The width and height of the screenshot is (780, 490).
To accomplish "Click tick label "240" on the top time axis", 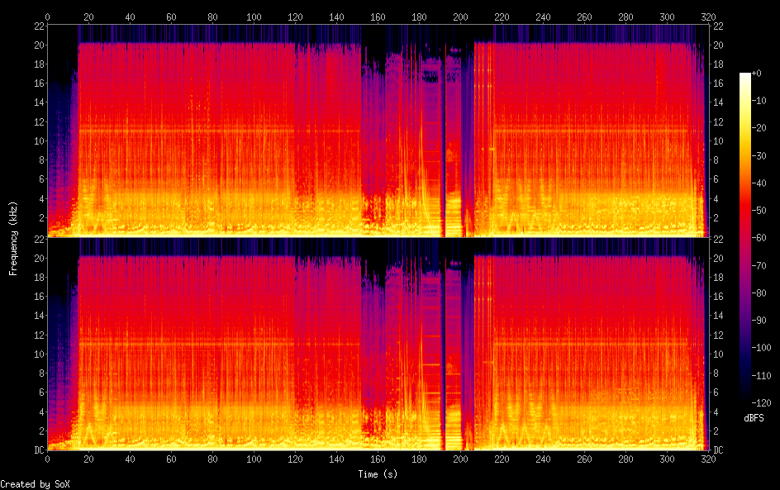I will tap(543, 17).
